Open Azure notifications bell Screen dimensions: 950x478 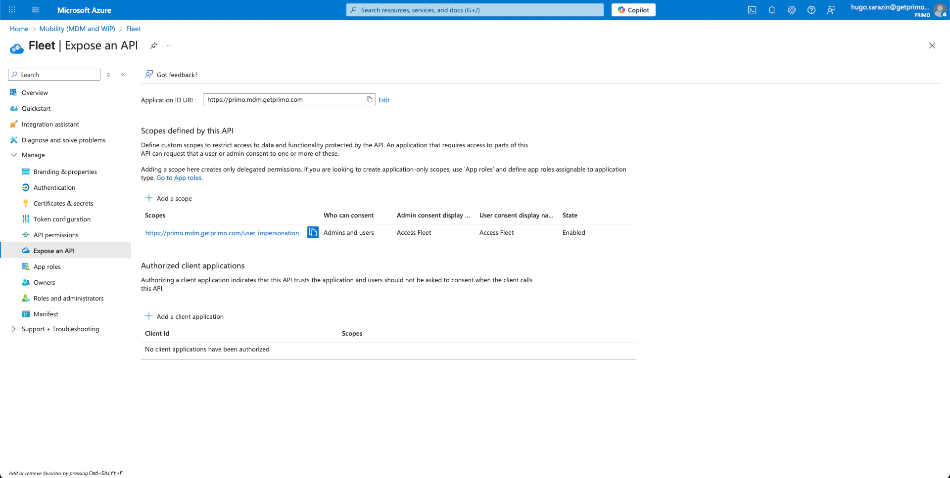click(x=772, y=10)
